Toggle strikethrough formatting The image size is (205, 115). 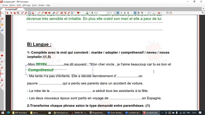(x=128, y=13)
